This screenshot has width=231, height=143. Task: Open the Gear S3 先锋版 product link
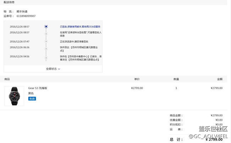38,88
